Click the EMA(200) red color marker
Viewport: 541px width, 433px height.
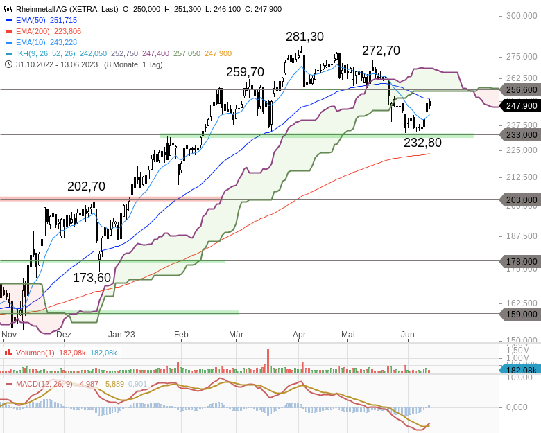(9, 32)
